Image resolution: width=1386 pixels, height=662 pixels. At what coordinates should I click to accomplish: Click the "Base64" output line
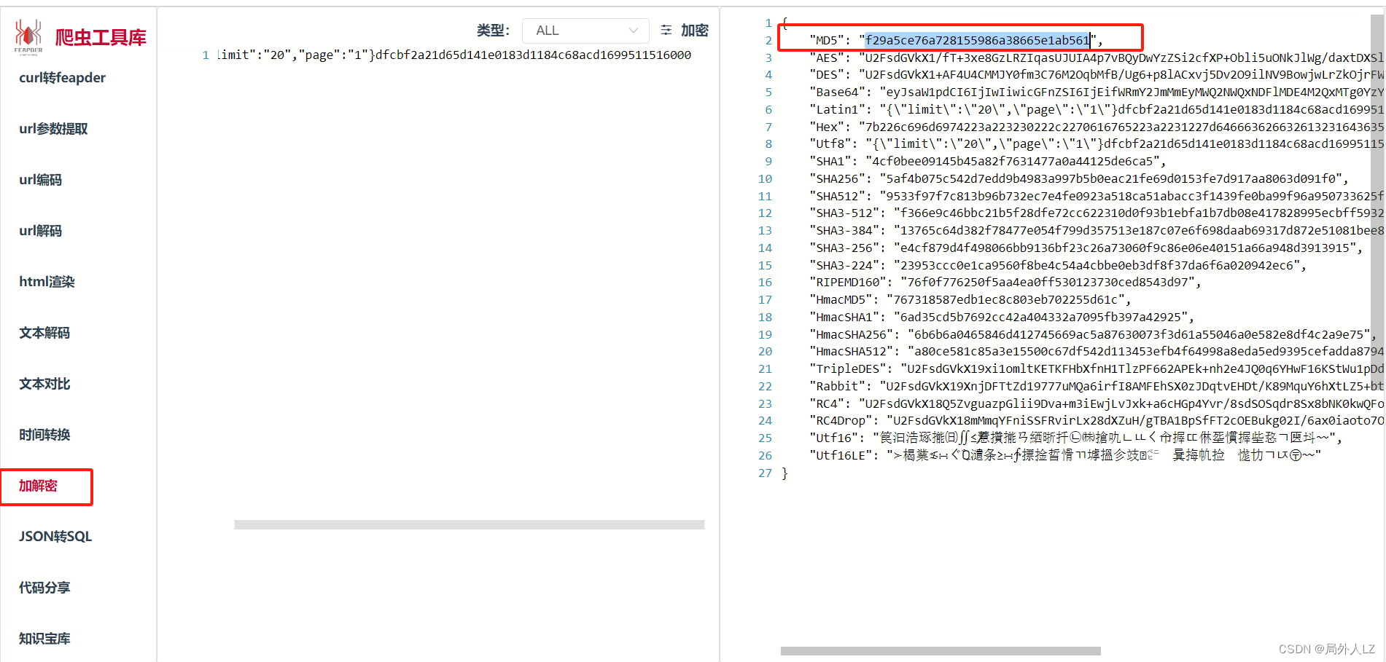pos(1096,92)
